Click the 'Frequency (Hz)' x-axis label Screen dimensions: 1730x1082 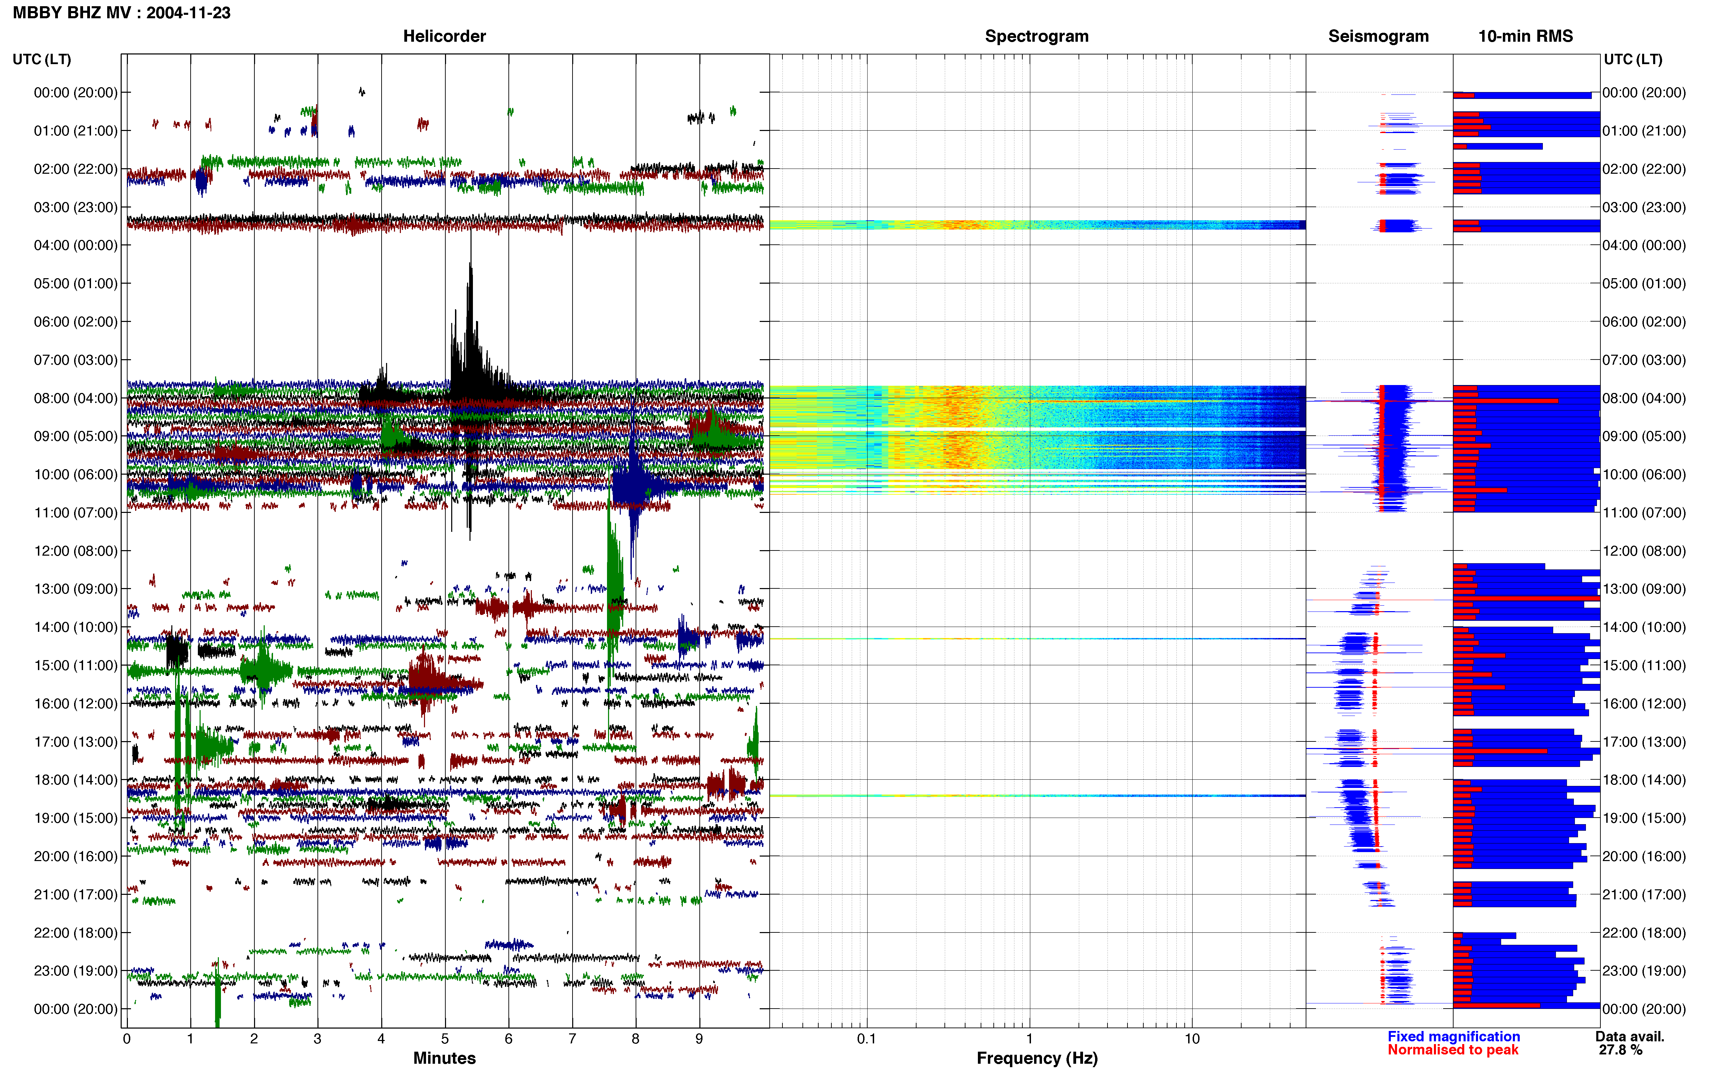(x=1037, y=1058)
